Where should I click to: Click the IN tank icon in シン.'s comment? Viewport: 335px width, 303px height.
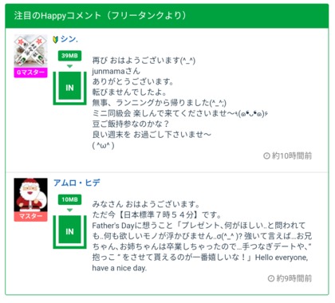(x=69, y=88)
